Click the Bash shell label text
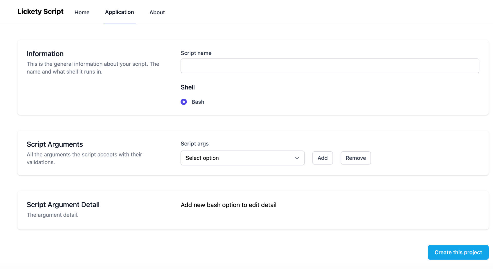 click(x=198, y=102)
